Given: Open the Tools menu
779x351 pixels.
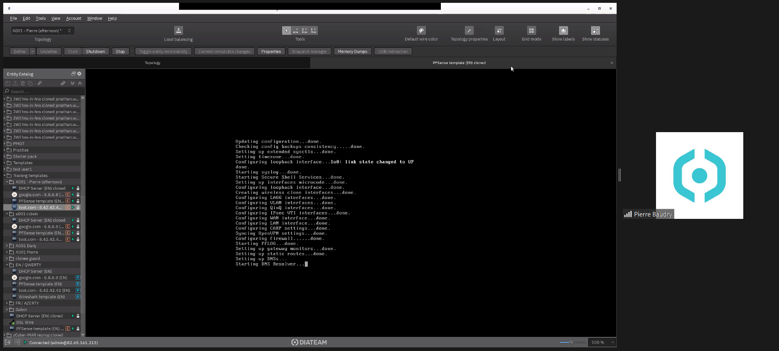Looking at the screenshot, I should coord(41,19).
